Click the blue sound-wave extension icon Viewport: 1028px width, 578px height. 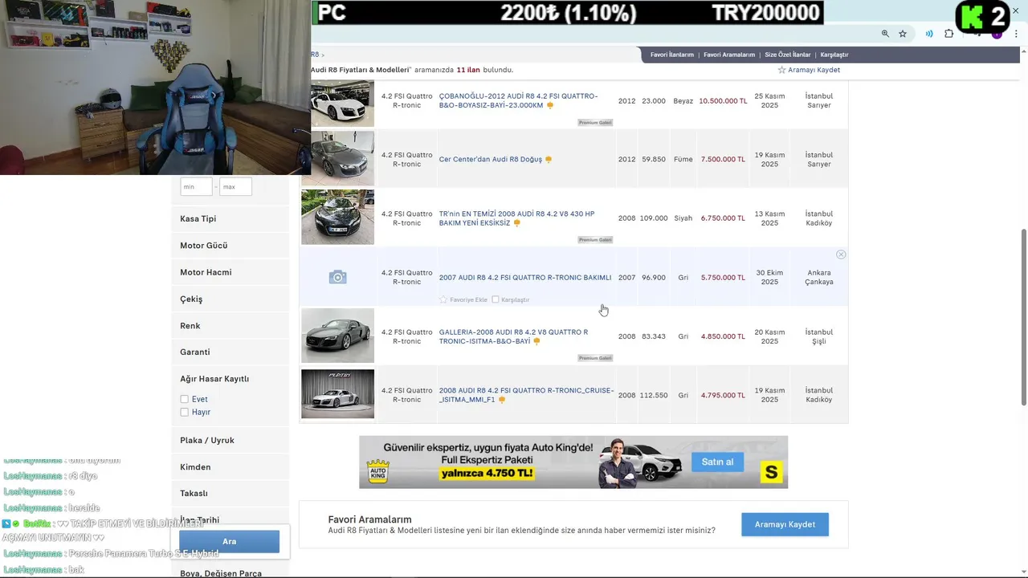(x=929, y=34)
